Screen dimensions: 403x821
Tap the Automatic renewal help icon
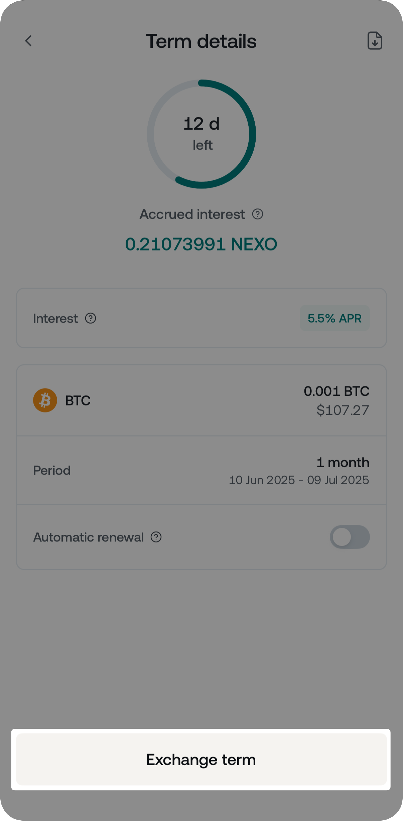click(156, 537)
